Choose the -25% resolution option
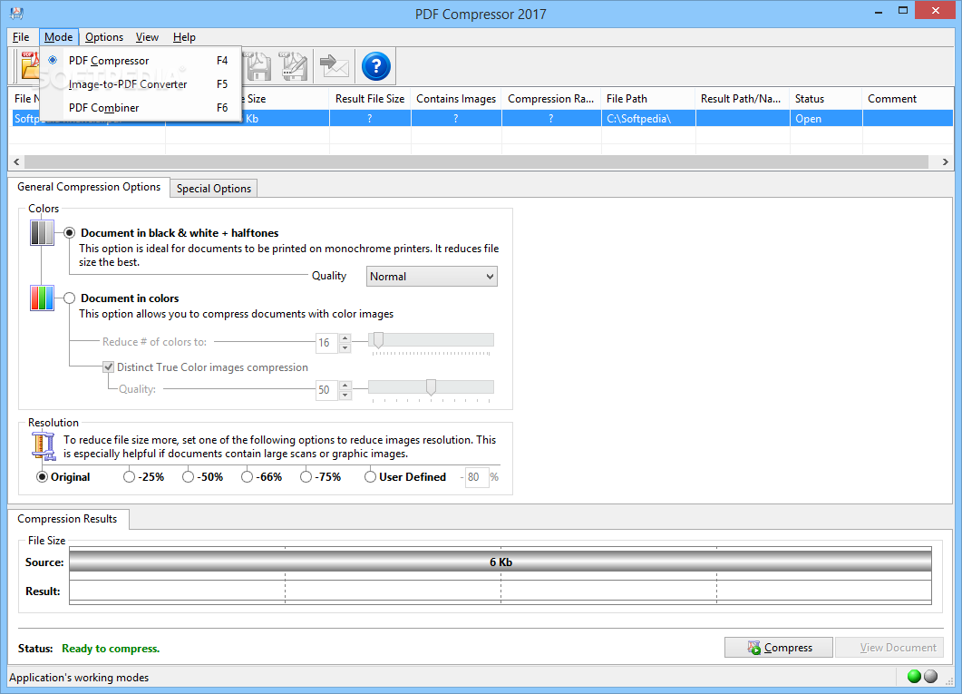Viewport: 962px width, 694px height. (x=129, y=477)
